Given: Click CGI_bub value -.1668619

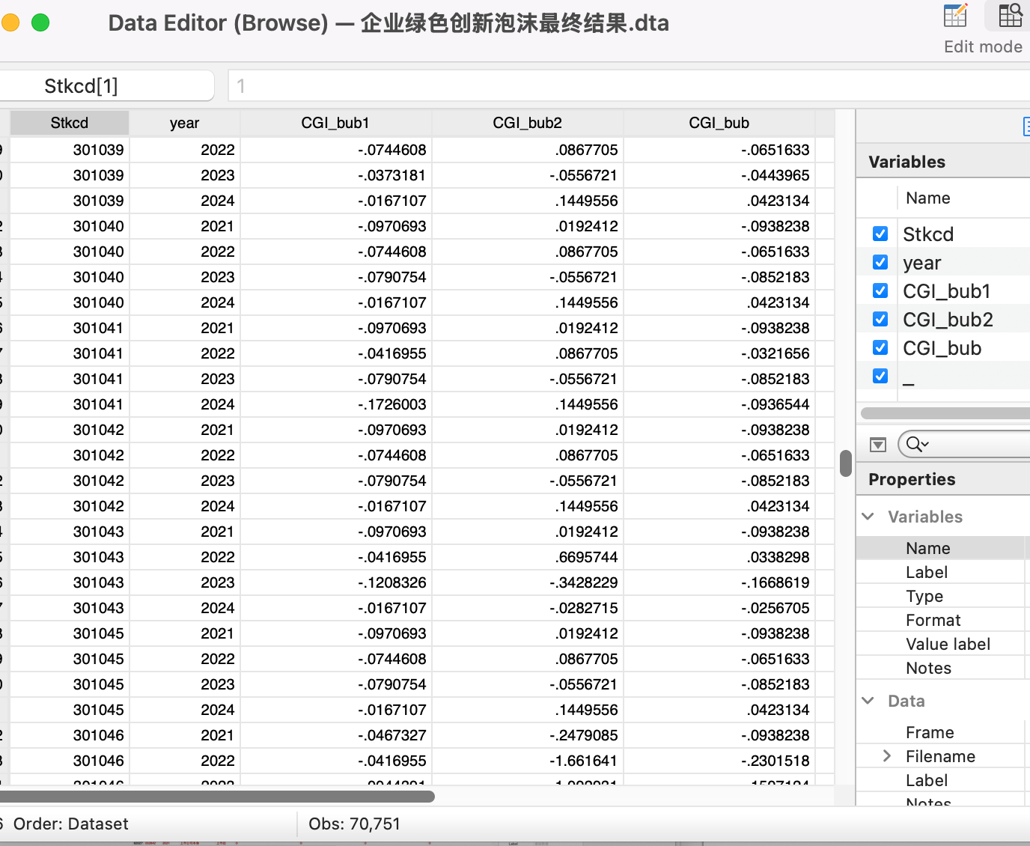Looking at the screenshot, I should pyautogui.click(x=719, y=582).
